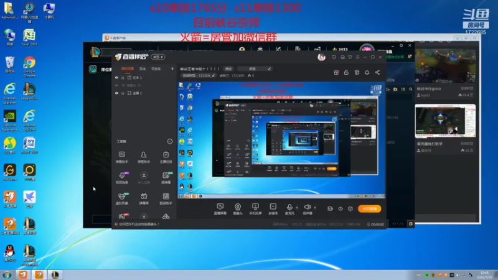Open Excel 2007 desktop shortcut
This screenshot has height=280, width=498.
[29, 37]
